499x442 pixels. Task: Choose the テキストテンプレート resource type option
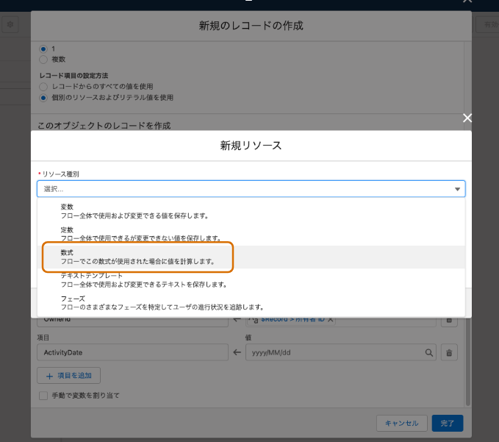coord(251,280)
